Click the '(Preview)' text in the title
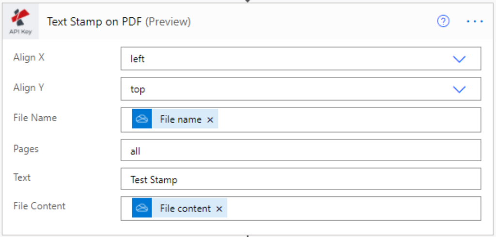 point(168,22)
